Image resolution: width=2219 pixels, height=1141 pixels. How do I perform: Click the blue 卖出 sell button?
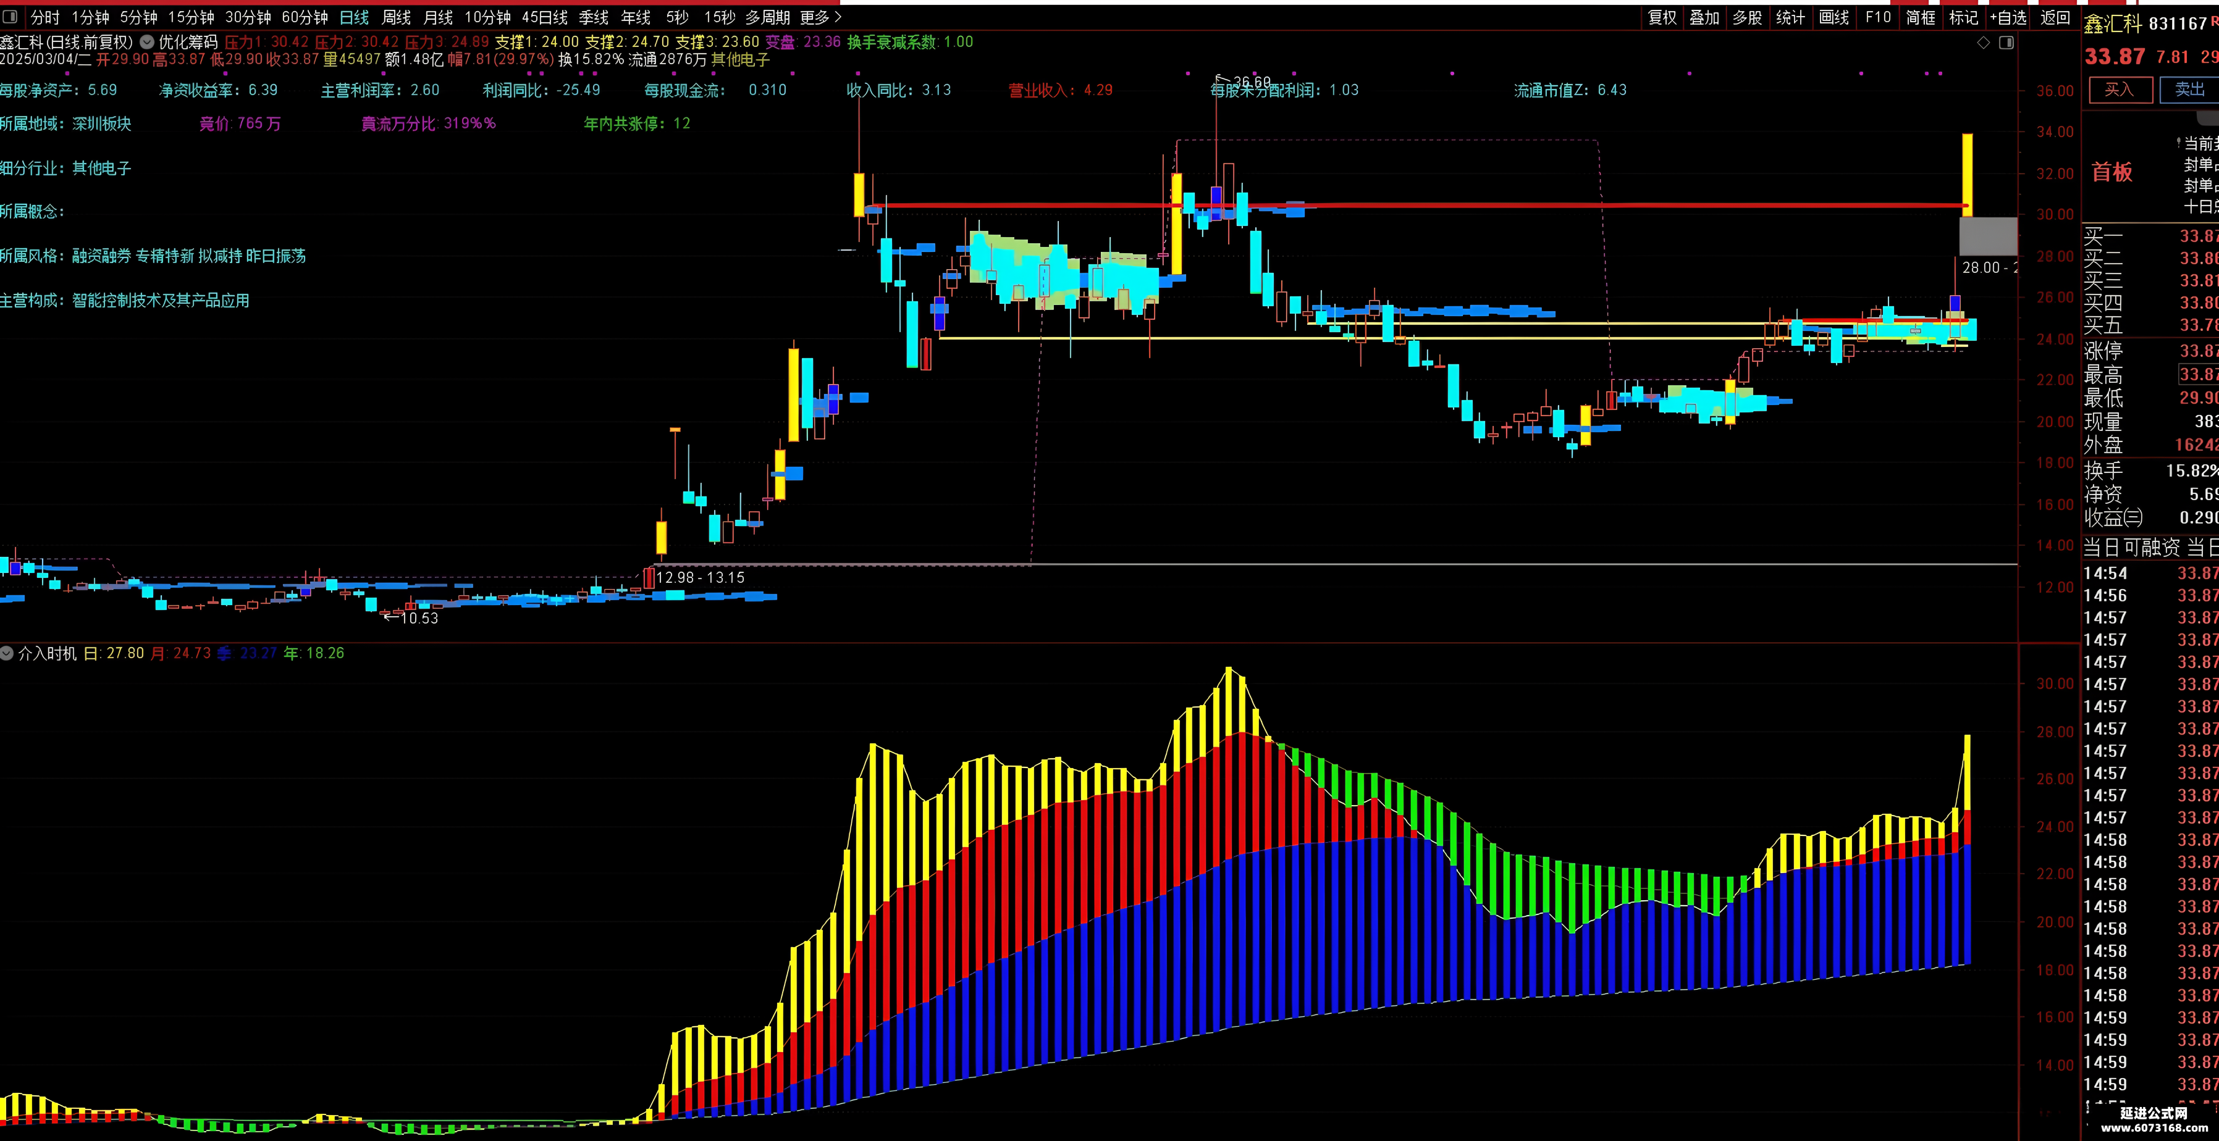click(2189, 90)
